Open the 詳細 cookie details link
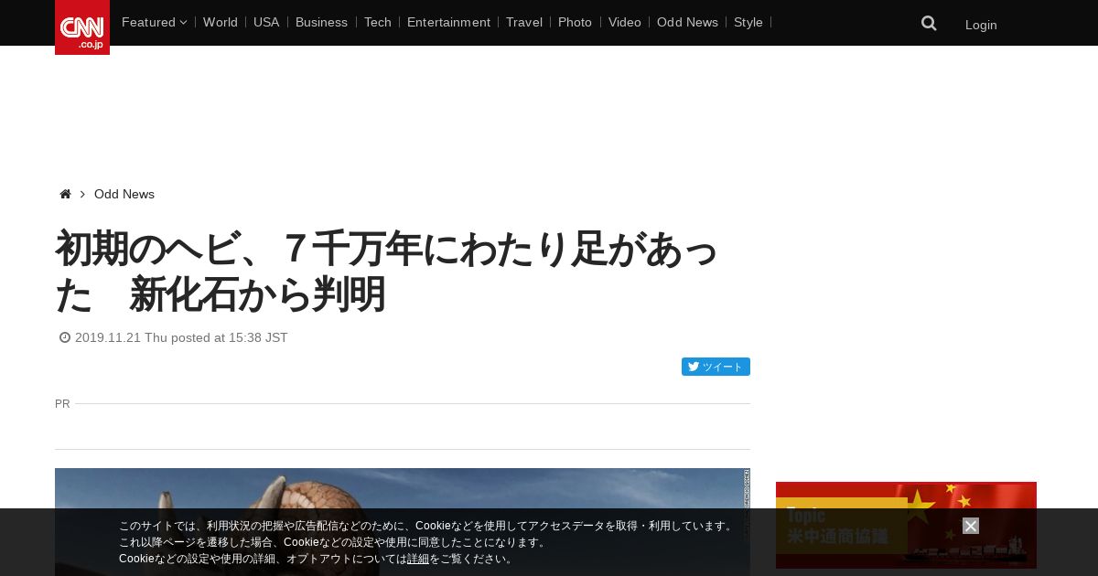1098x576 pixels. point(418,559)
